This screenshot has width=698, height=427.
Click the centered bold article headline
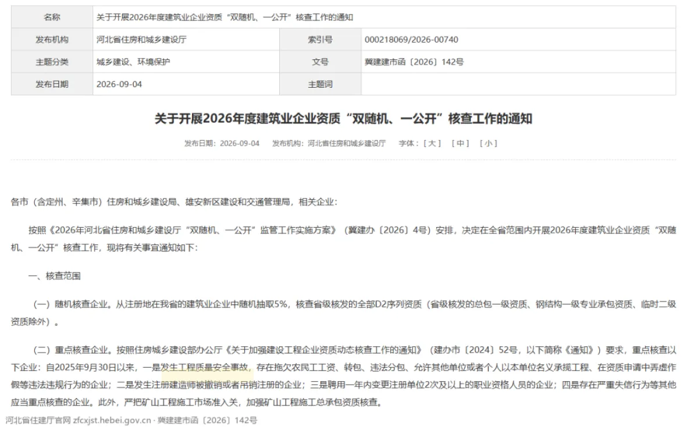(x=343, y=119)
